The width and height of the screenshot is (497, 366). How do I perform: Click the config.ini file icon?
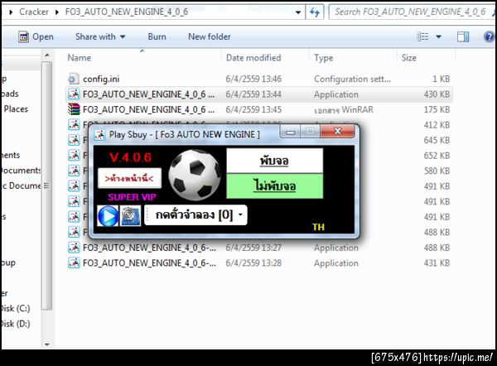point(74,79)
